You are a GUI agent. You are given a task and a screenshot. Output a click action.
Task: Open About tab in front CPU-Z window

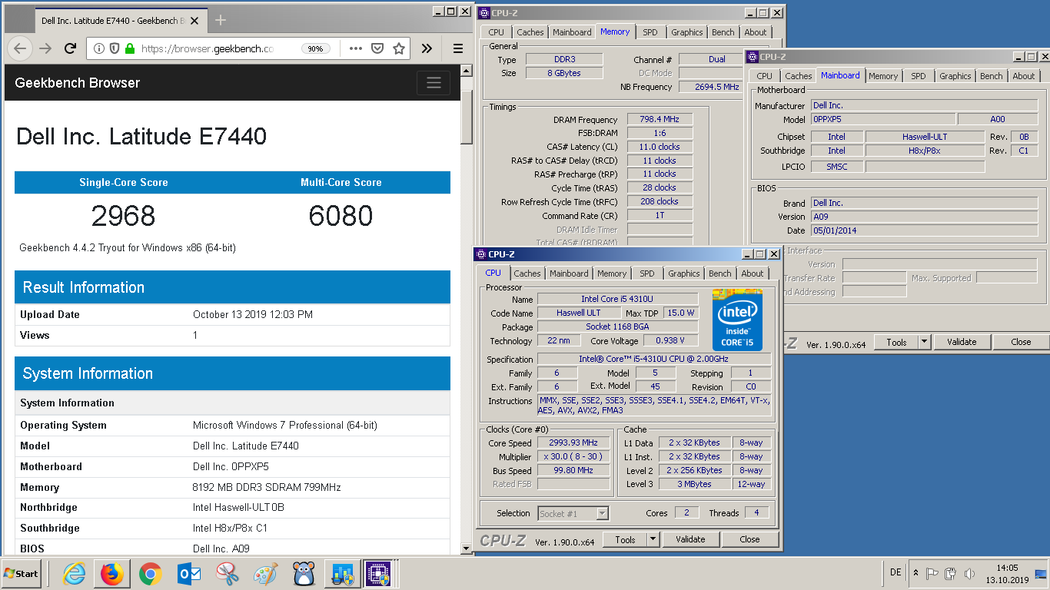pyautogui.click(x=753, y=273)
